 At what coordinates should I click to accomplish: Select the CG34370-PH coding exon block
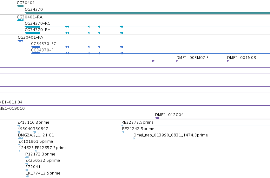36,53
